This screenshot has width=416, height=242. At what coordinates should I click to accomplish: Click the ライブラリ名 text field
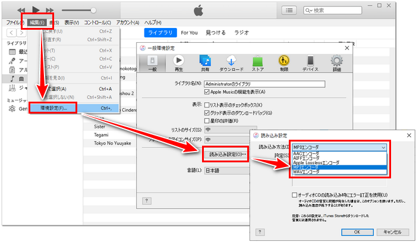pos(264,84)
